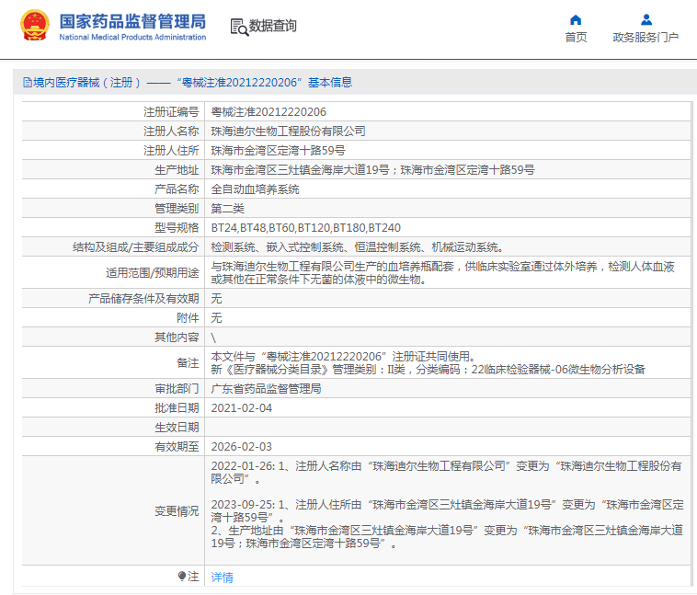Select the 生产地址 production address value
The width and height of the screenshot is (697, 595).
coord(372,170)
